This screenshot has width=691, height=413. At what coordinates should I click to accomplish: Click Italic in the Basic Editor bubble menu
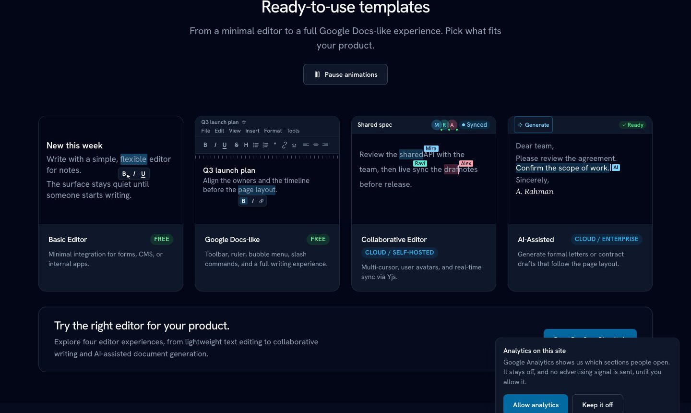tap(134, 174)
